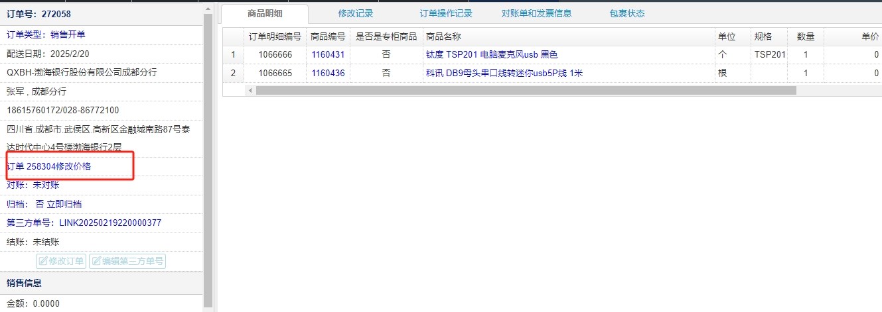Select row number 2 in table
The height and width of the screenshot is (312, 882).
233,73
